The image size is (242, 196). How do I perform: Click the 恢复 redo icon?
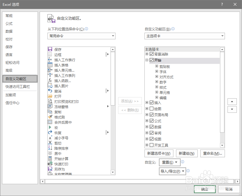50,132
